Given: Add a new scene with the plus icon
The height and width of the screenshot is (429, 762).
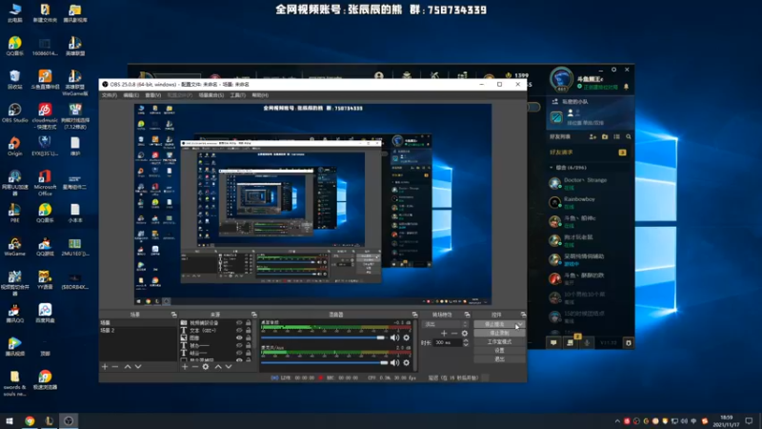Looking at the screenshot, I should 105,366.
